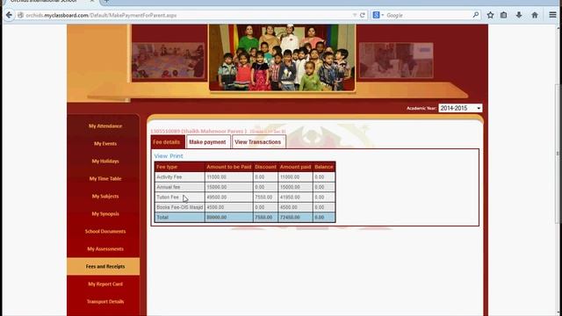Open My Attendance in the sidebar
Image resolution: width=562 pixels, height=316 pixels.
[105, 126]
